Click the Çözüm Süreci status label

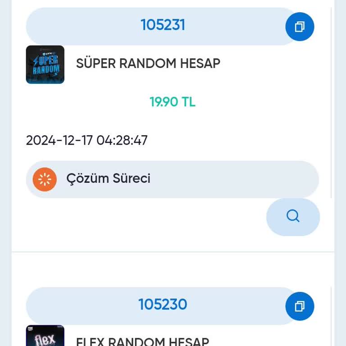click(108, 179)
